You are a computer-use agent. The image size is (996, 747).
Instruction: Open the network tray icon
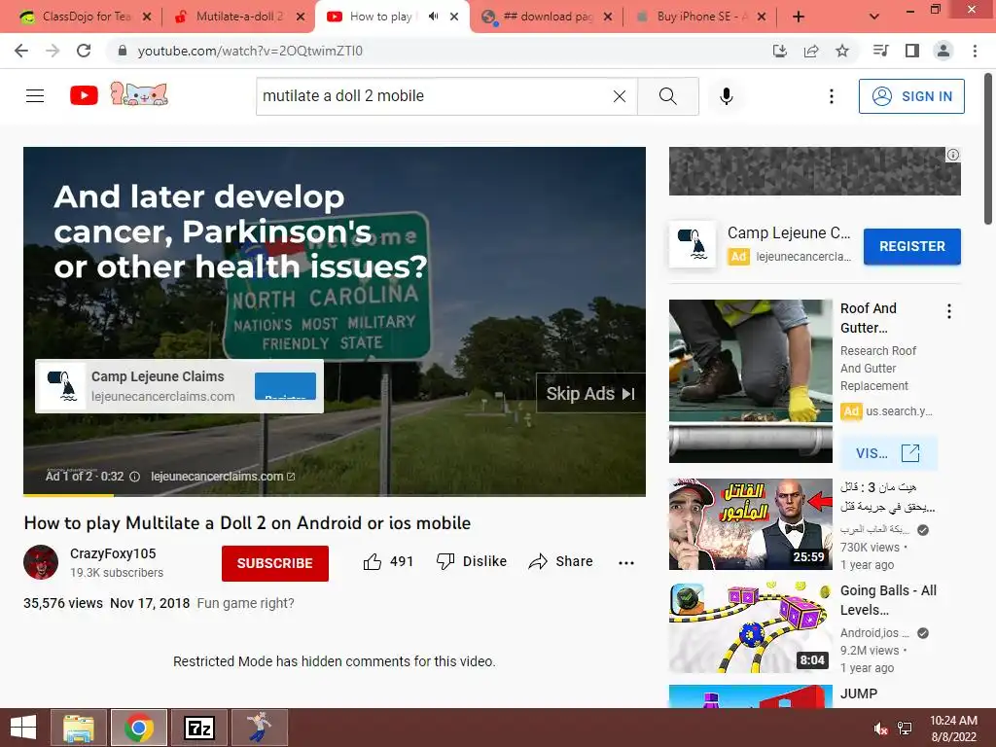click(x=905, y=729)
